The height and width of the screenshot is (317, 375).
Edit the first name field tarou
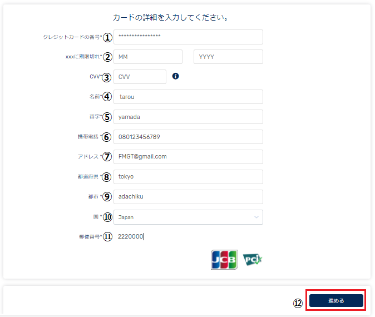coord(188,97)
